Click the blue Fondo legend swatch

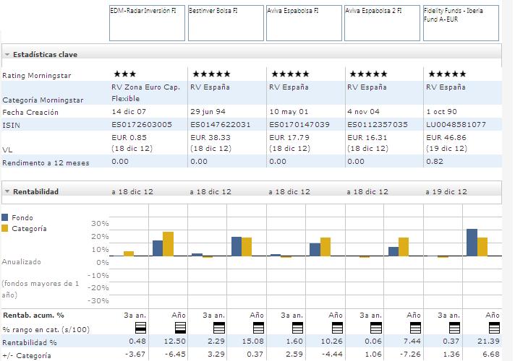click(x=4, y=217)
